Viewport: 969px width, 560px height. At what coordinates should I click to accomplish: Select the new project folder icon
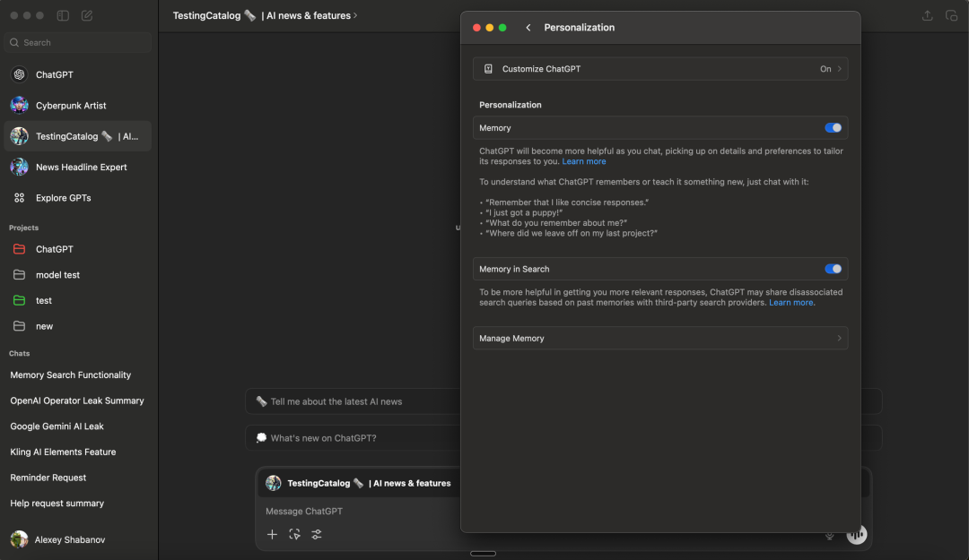pos(19,326)
